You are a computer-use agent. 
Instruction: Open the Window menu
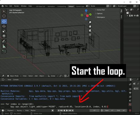pyautogui.click(x=24, y=6)
